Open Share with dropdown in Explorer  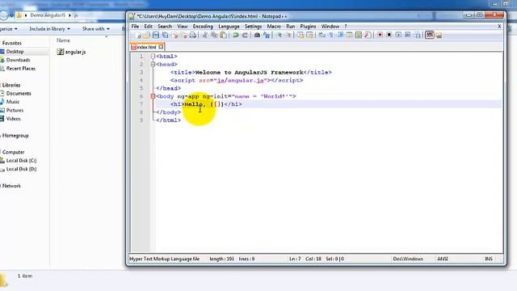pyautogui.click(x=95, y=29)
